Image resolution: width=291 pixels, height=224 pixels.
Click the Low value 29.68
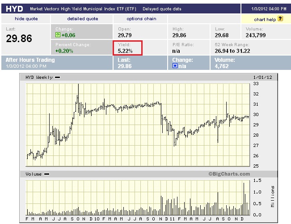click(x=222, y=35)
